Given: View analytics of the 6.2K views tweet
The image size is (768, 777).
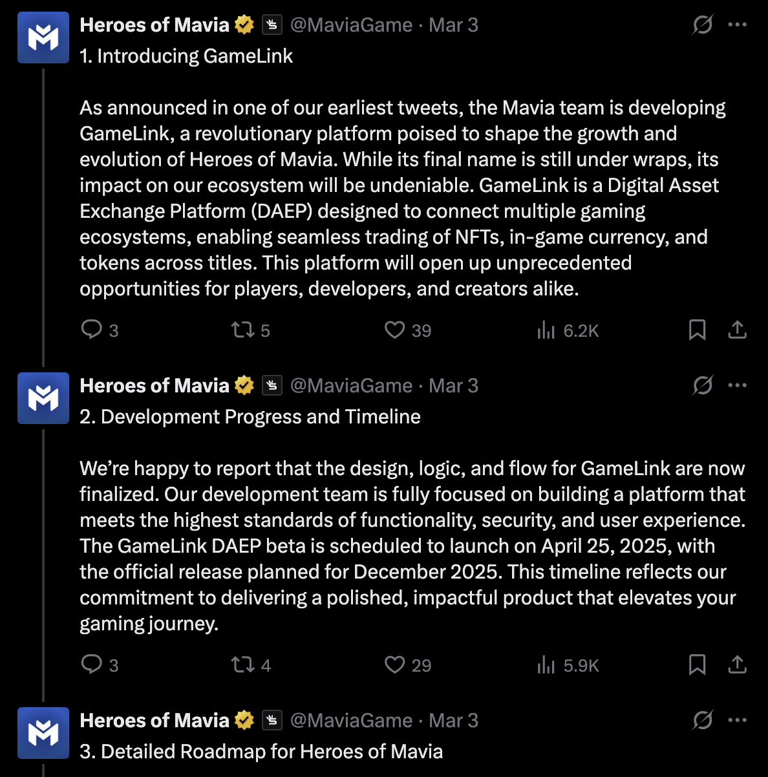Looking at the screenshot, I should [x=546, y=330].
